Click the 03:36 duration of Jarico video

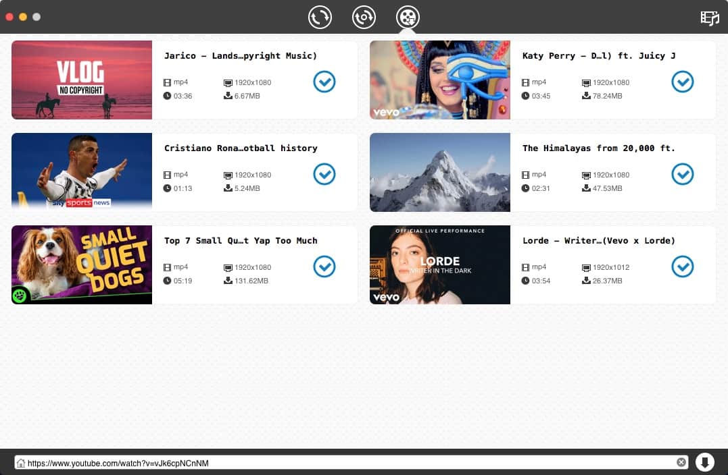coord(183,96)
